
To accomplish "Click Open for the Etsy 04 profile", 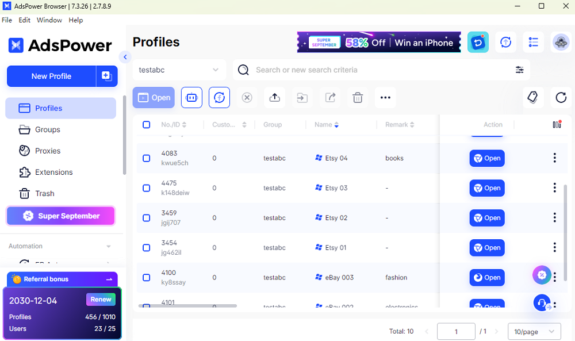I will [x=487, y=158].
